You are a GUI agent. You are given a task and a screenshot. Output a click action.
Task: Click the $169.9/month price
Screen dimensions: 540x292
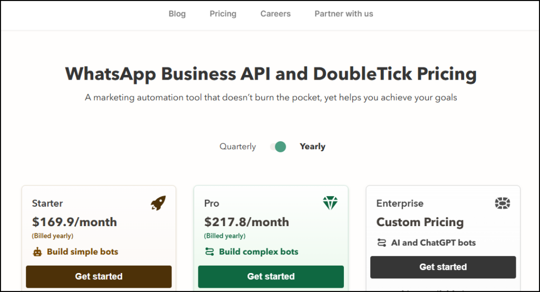point(74,222)
